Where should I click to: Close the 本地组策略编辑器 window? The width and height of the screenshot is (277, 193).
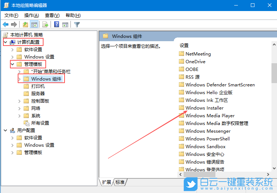[269, 5]
